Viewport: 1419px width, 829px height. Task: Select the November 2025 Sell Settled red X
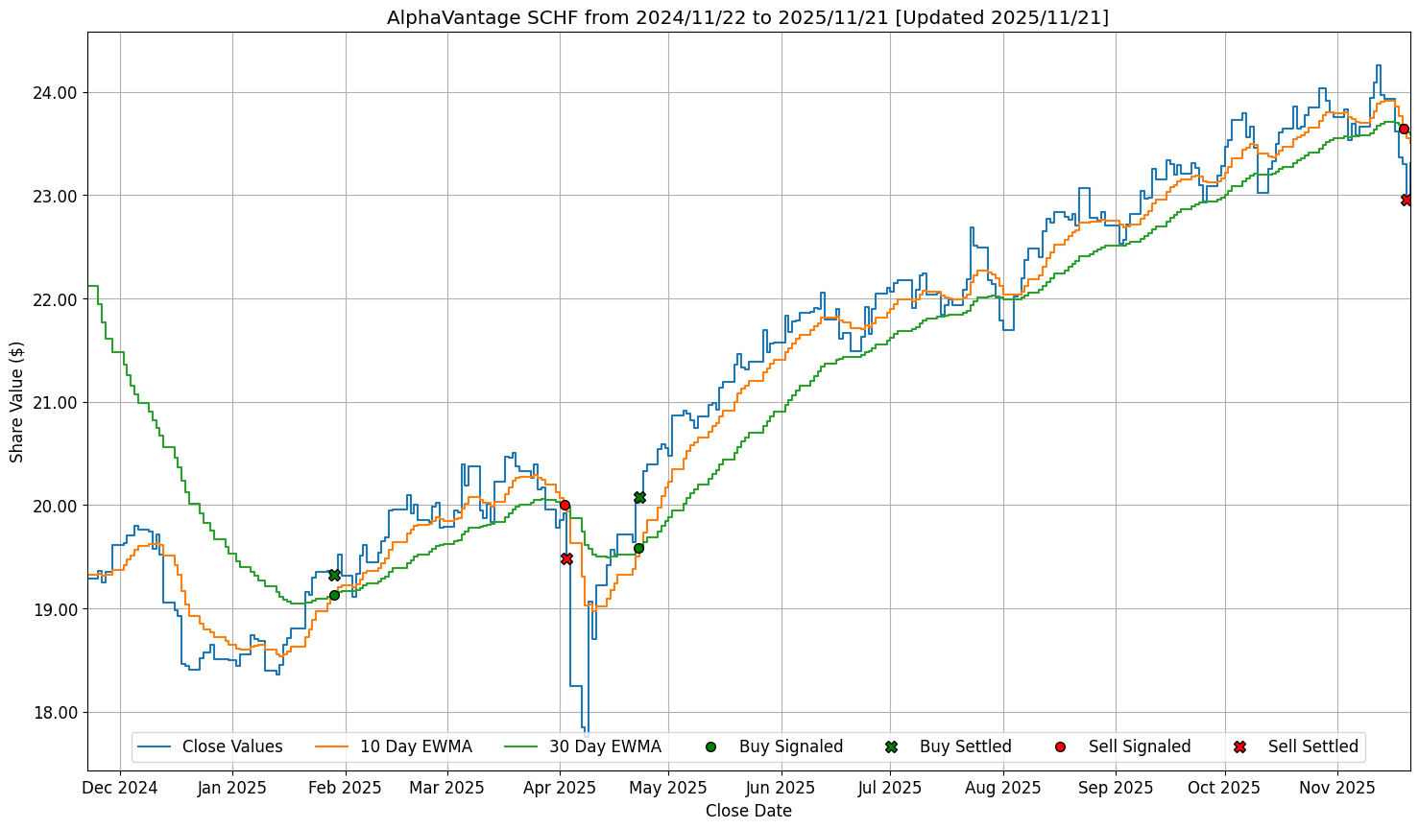1407,200
